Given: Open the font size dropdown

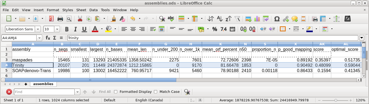Looking at the screenshot, I should click(57, 29).
